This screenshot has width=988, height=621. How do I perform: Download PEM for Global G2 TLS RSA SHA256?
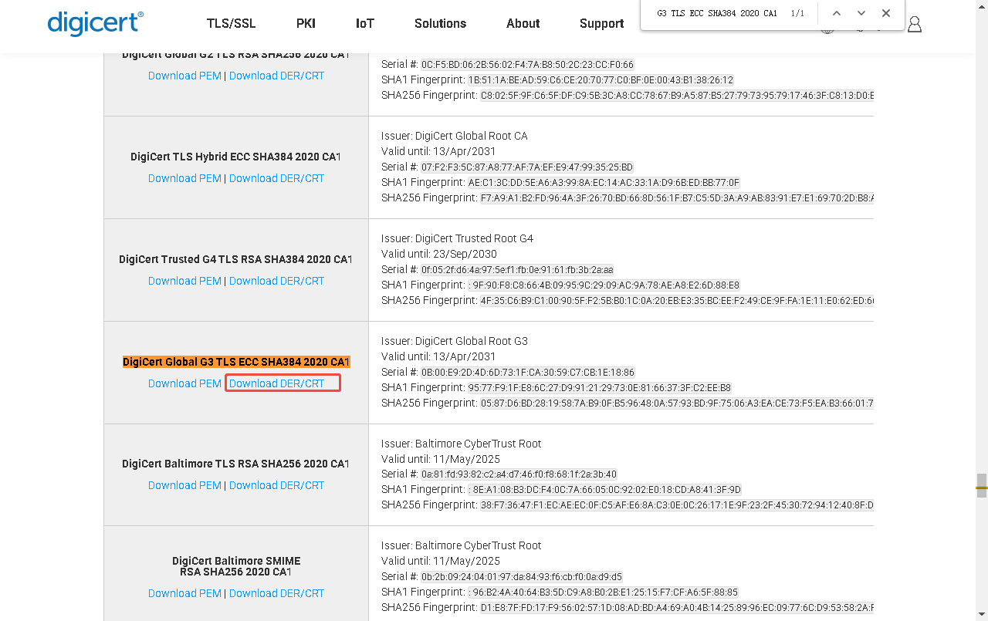(184, 76)
